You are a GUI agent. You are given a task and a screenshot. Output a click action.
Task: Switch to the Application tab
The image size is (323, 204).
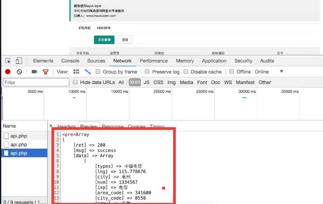[214, 61]
